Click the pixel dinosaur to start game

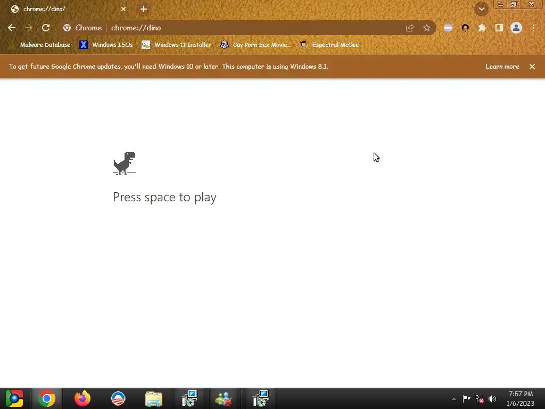point(125,163)
